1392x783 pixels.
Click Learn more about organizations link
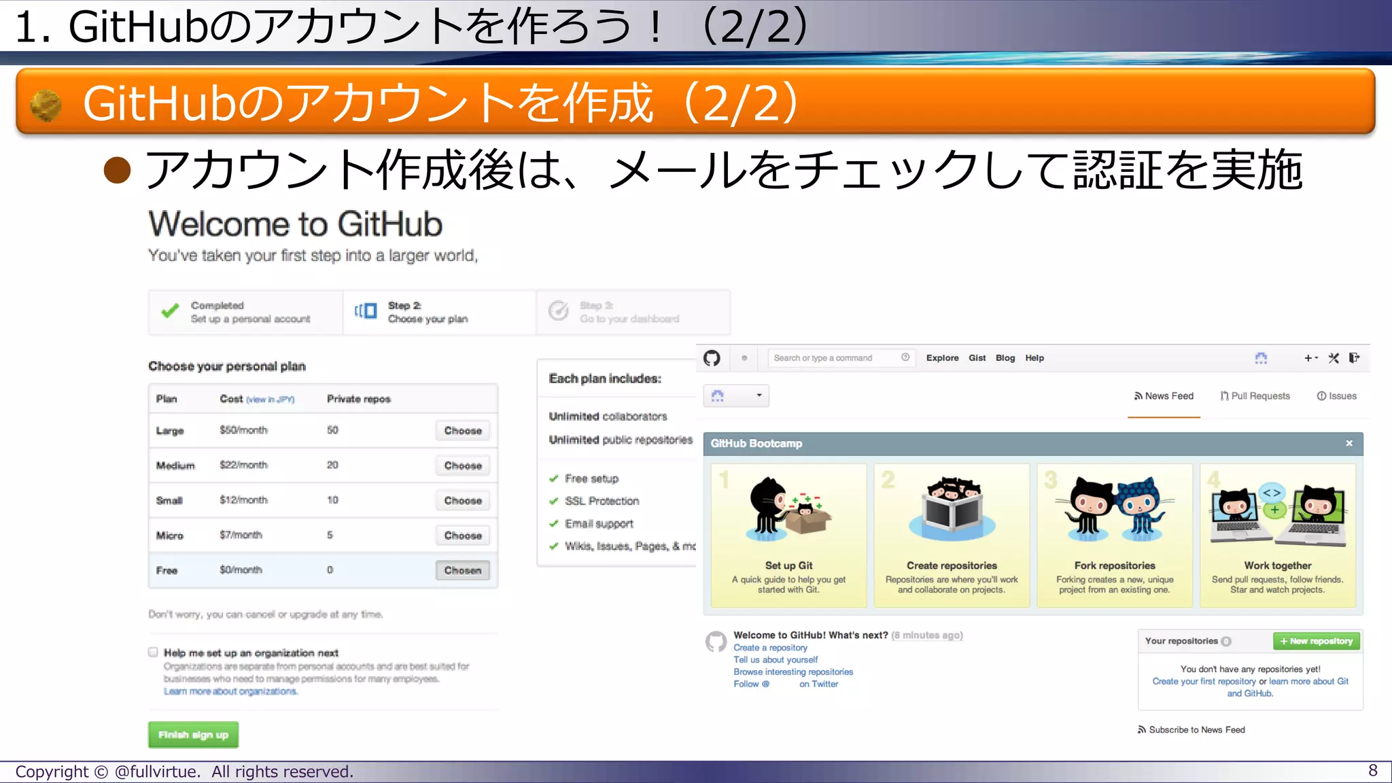[230, 691]
